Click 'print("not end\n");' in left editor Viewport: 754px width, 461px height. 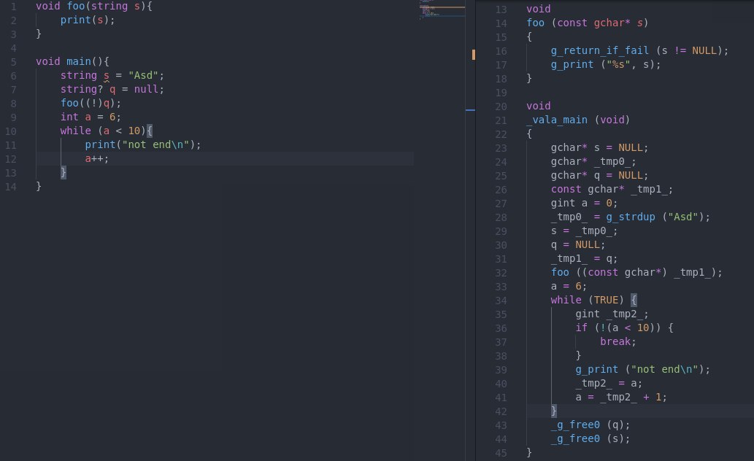pyautogui.click(x=143, y=144)
